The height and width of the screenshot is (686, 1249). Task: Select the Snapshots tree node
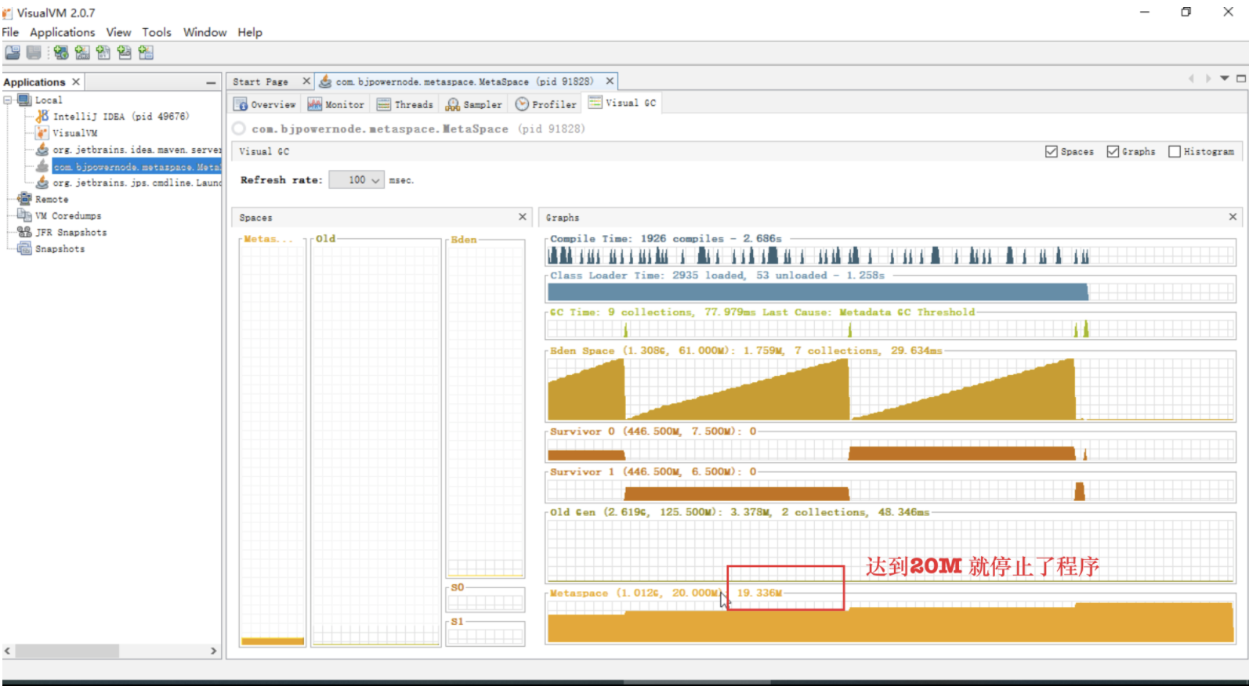[x=60, y=248]
